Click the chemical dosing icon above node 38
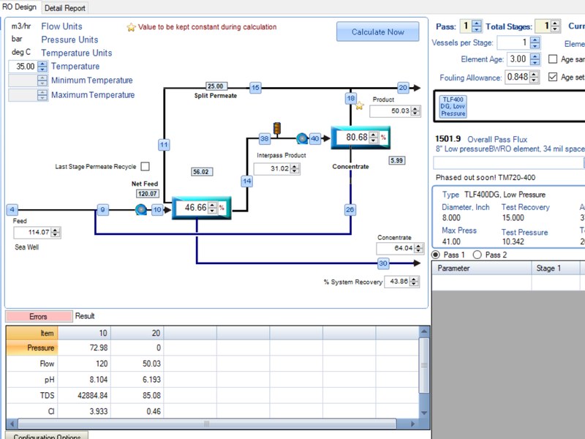This screenshot has width=585, height=439. [x=277, y=129]
